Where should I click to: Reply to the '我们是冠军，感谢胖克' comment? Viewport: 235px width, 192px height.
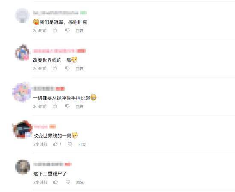click(79, 31)
